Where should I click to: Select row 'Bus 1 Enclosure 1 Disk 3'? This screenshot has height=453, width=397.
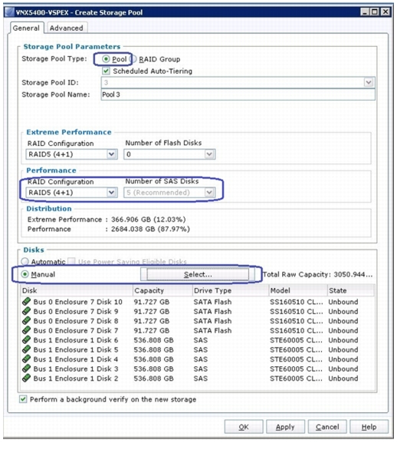198,369
